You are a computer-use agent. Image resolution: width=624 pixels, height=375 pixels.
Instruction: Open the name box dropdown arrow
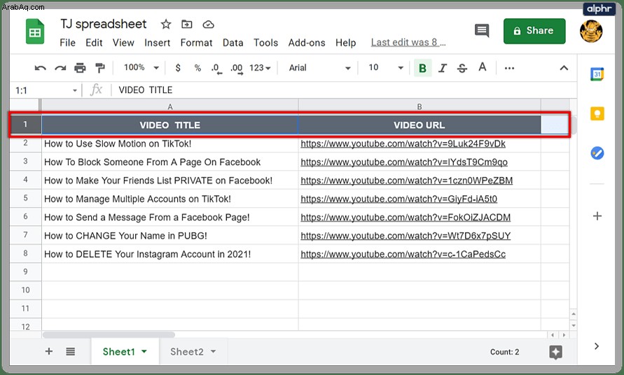click(x=74, y=91)
